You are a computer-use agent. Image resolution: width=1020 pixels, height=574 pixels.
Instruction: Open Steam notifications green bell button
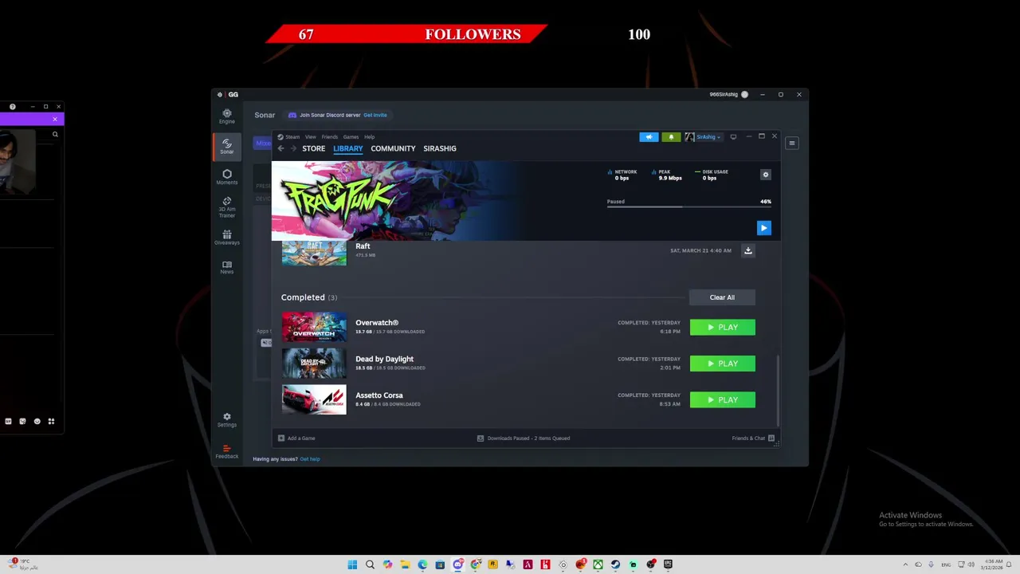tap(671, 137)
